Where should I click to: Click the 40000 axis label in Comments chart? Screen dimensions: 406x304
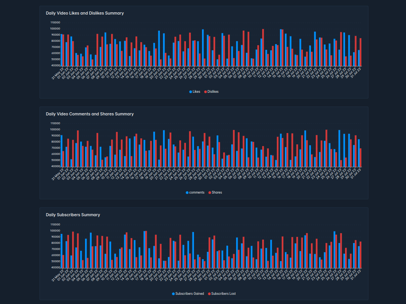(56, 166)
